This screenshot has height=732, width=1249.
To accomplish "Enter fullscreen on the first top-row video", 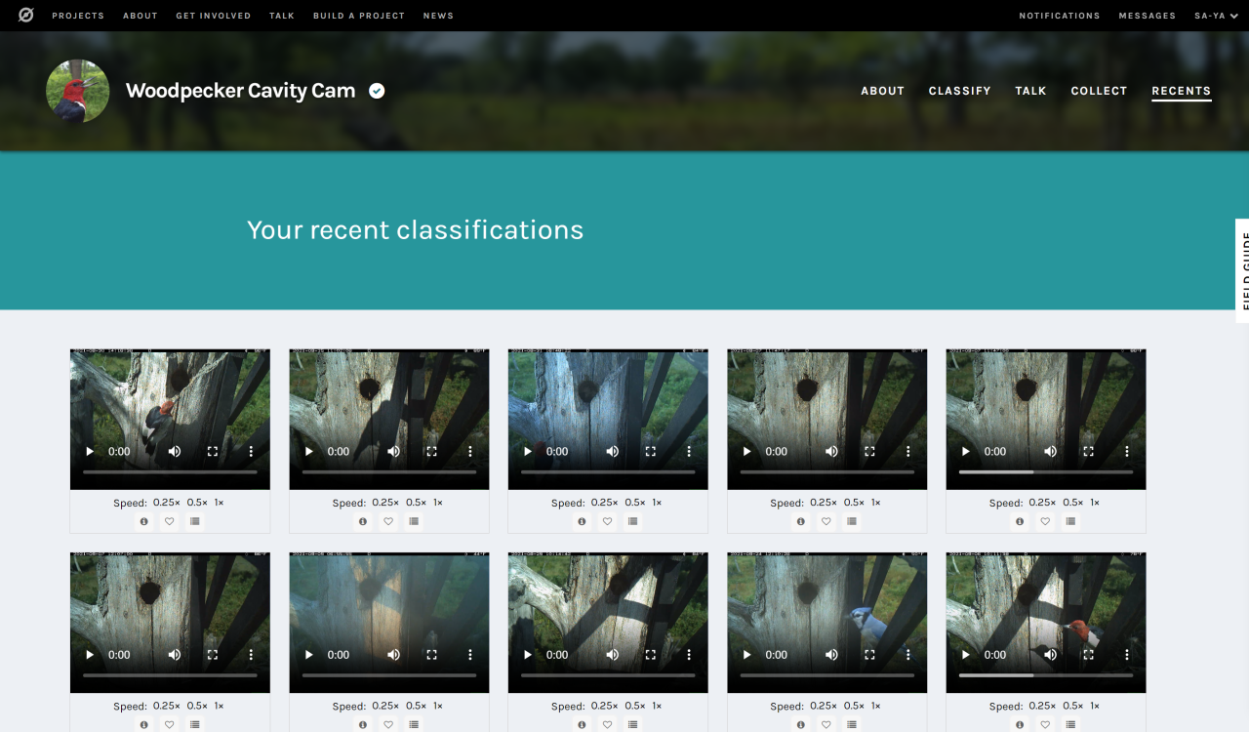I will (x=213, y=452).
